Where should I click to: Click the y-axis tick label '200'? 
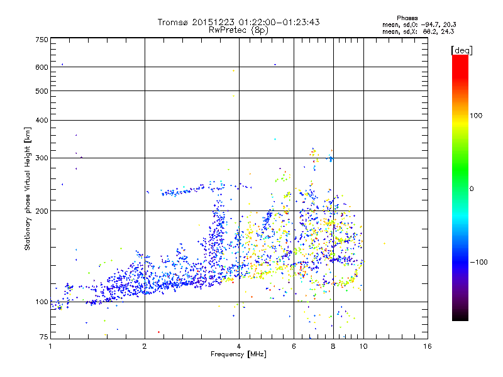point(41,211)
